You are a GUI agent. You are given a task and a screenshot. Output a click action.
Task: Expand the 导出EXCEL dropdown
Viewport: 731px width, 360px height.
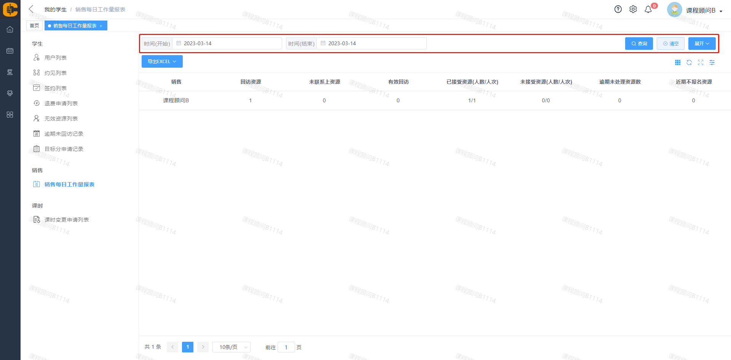pos(162,62)
